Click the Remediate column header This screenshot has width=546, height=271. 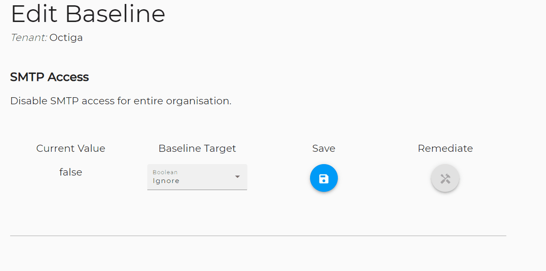point(445,148)
